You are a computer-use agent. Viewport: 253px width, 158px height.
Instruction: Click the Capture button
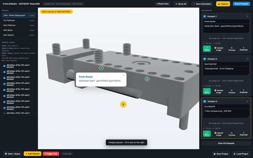[223, 4]
